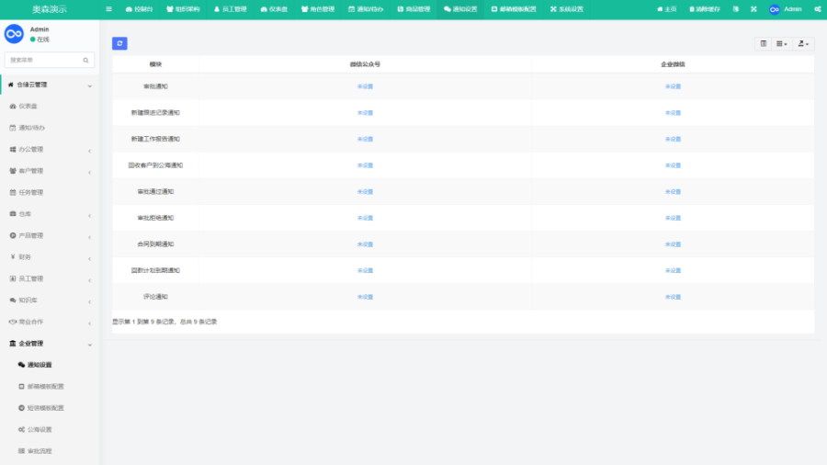Collapse the 企业管理 sidebar section
Image resolution: width=827 pixels, height=465 pixels.
click(x=50, y=344)
